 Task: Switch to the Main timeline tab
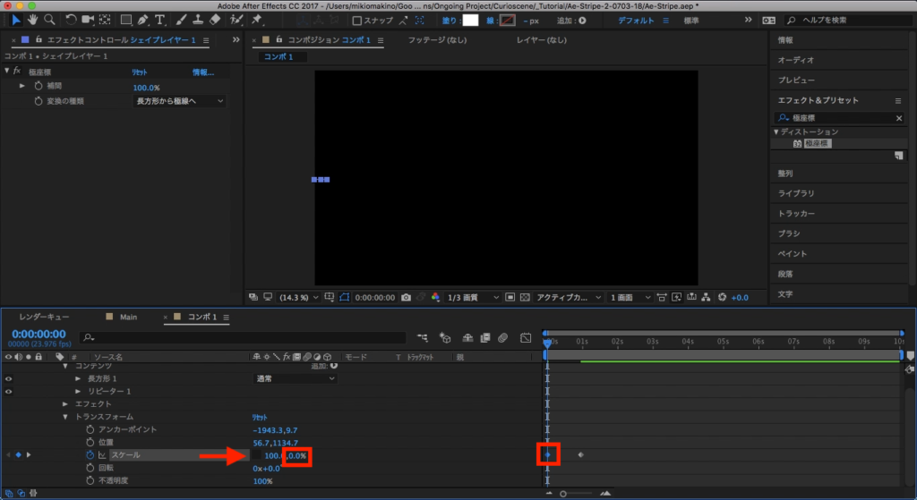coord(128,317)
